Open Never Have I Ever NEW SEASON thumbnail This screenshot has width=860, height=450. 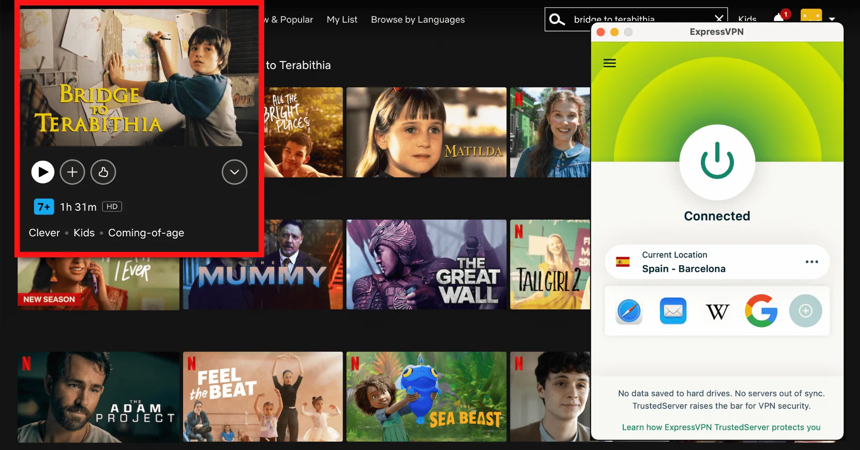[x=98, y=284]
